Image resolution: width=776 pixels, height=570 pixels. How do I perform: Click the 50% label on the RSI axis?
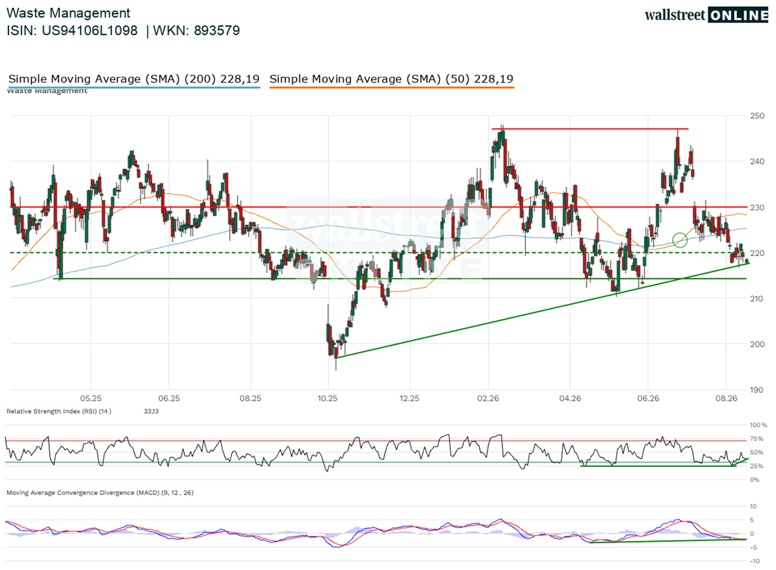pyautogui.click(x=757, y=452)
